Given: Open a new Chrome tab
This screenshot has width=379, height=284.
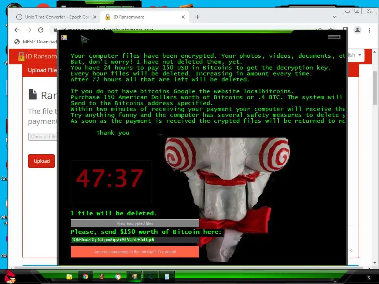Looking at the screenshot, I should 197,17.
